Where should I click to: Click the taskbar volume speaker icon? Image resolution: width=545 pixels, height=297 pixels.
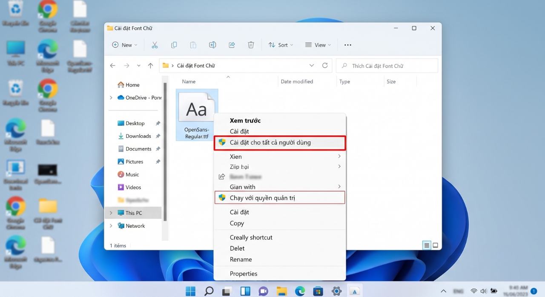[484, 291]
